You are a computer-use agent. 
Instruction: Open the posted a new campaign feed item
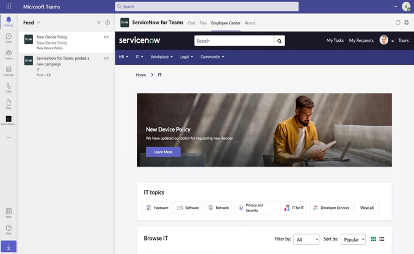click(67, 67)
